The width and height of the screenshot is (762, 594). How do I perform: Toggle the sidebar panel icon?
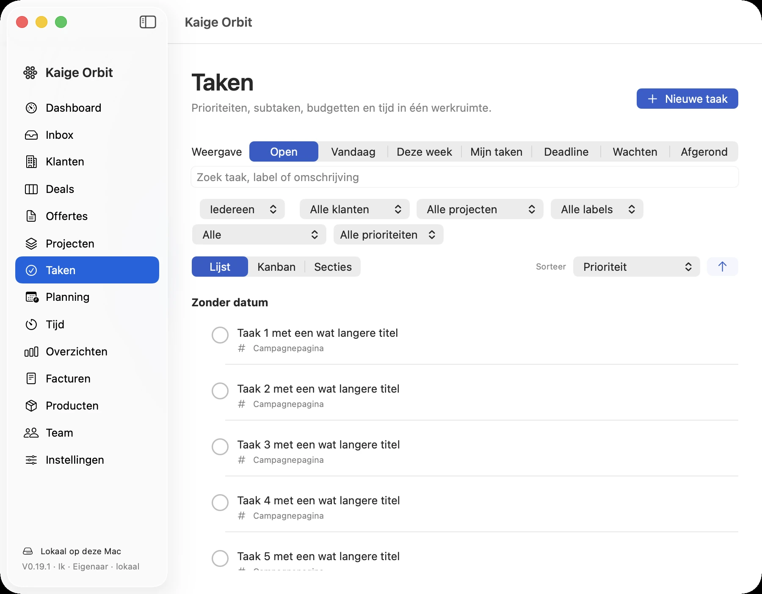pos(148,22)
